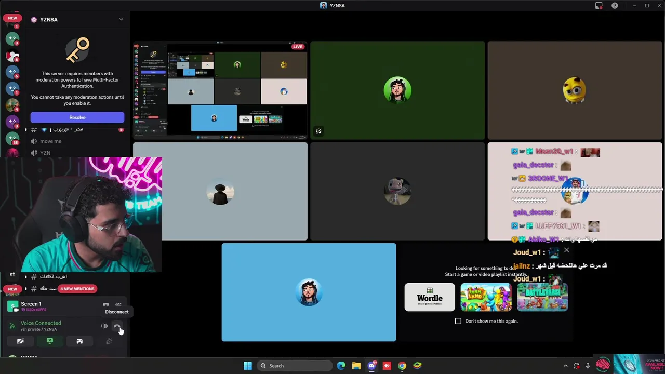This screenshot has width=665, height=374.
Task: Click the taskbar Search box
Action: click(295, 366)
